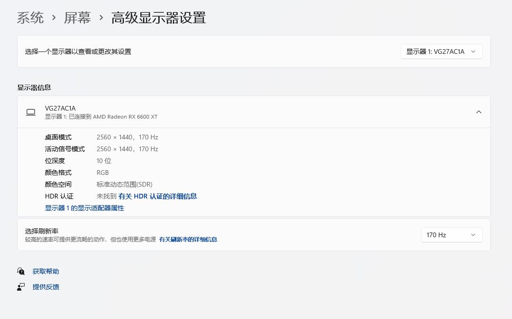Click the monitor icon beside VG27AC1A

pyautogui.click(x=30, y=112)
